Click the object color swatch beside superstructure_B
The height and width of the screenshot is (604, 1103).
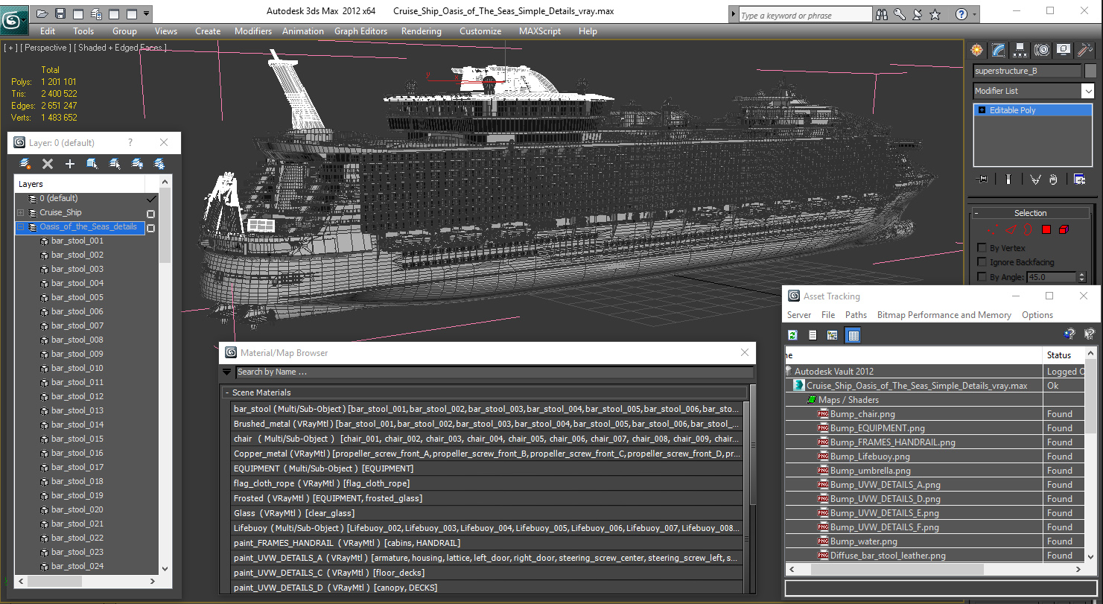tap(1090, 71)
